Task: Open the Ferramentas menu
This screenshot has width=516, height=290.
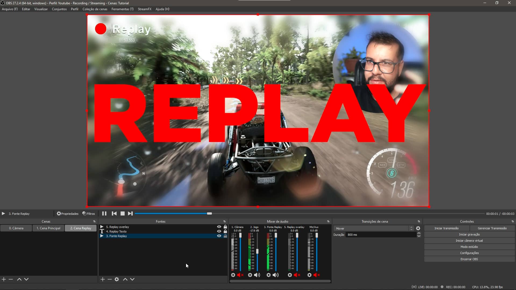Action: [122, 9]
